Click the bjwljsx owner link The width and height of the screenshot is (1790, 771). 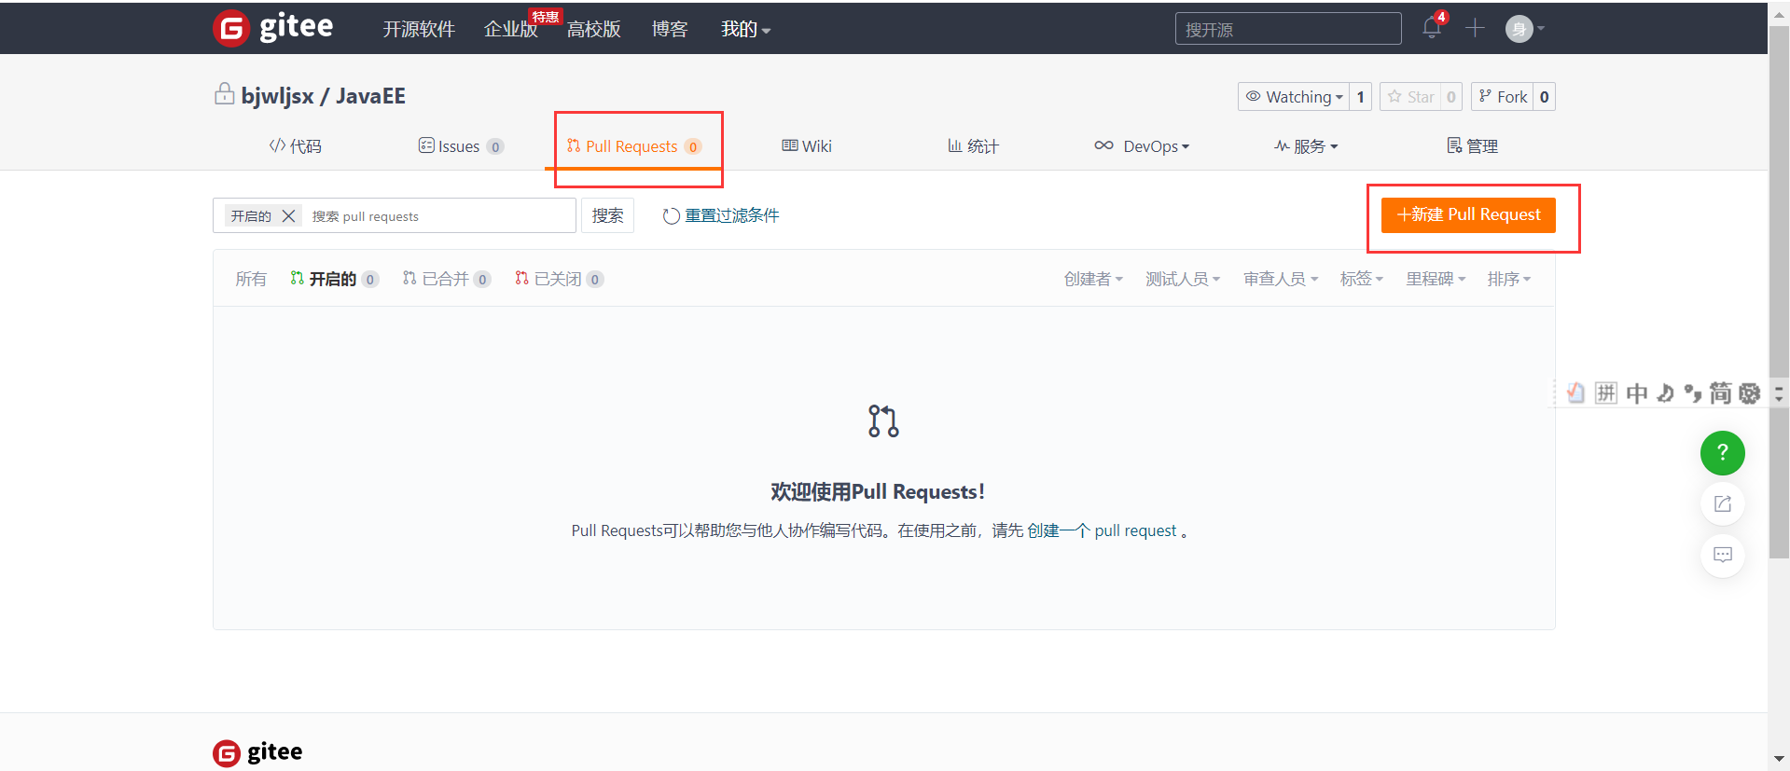[x=277, y=96]
